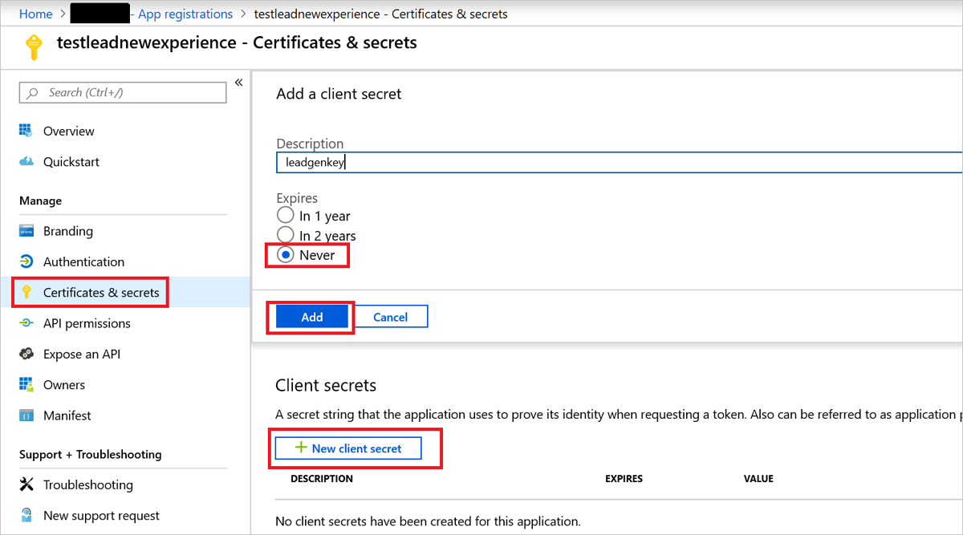Viewport: 963px width, 535px height.
Task: Collapse the left sidebar menu
Action: tap(238, 83)
